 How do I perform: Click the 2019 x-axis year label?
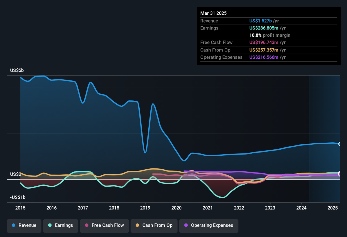click(x=145, y=208)
